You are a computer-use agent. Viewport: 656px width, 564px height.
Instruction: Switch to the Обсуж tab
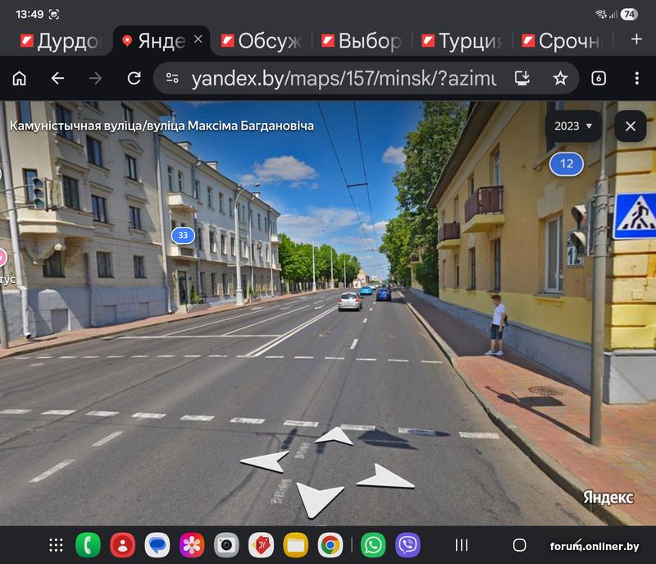[262, 41]
